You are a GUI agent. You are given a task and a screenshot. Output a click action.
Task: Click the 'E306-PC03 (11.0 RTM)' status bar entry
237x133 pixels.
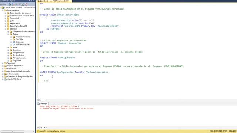tap(218, 131)
